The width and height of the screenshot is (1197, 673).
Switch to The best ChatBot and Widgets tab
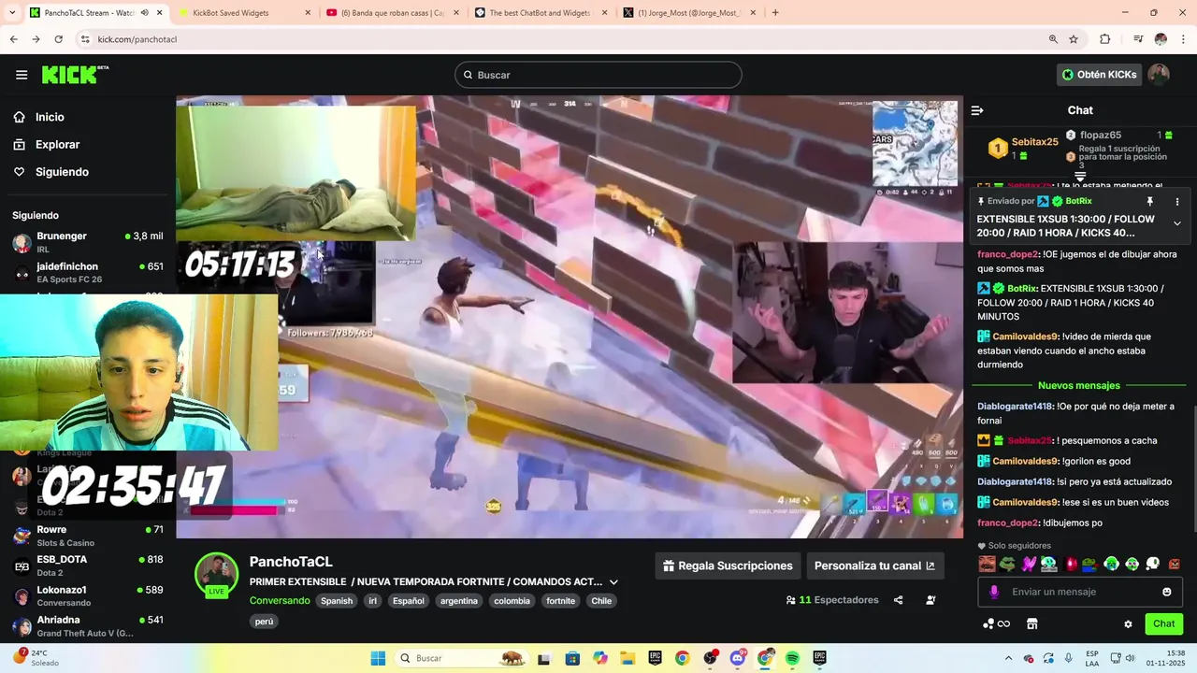tap(541, 13)
